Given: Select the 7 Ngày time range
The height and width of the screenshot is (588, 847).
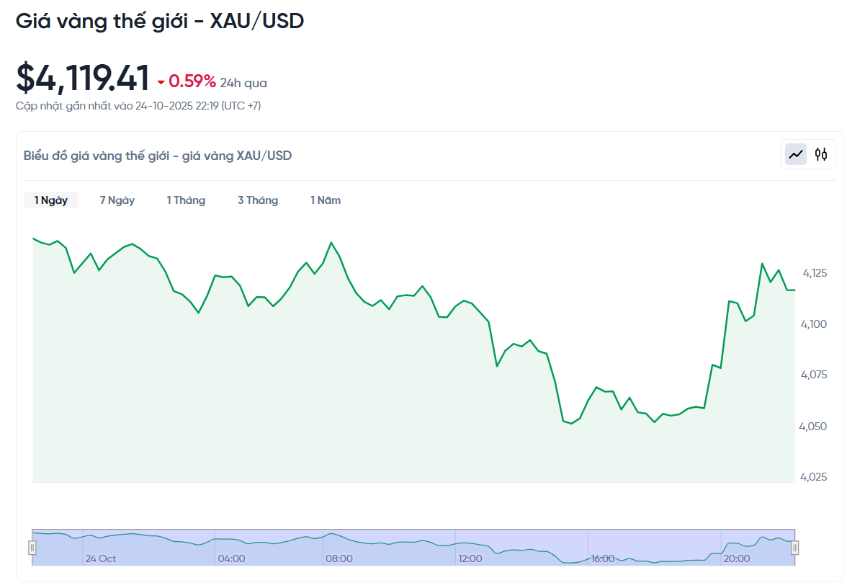Looking at the screenshot, I should [117, 200].
